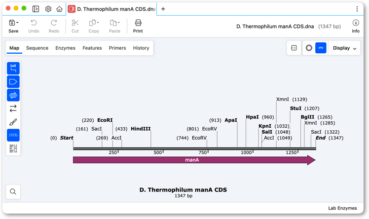Viewport: 369px width, 219px height.
Task: Open the Display dropdown
Action: [344, 48]
